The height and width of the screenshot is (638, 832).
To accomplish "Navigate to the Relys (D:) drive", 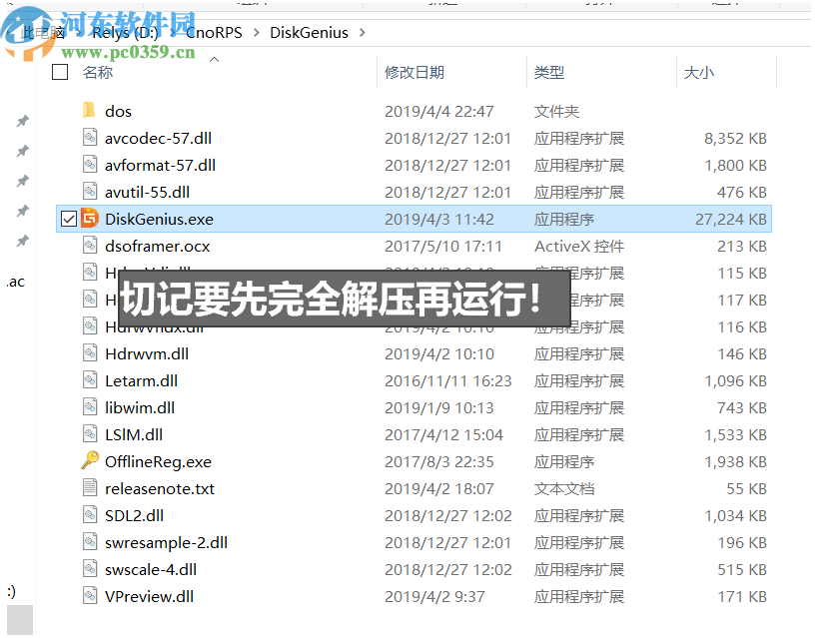I will coord(124,32).
